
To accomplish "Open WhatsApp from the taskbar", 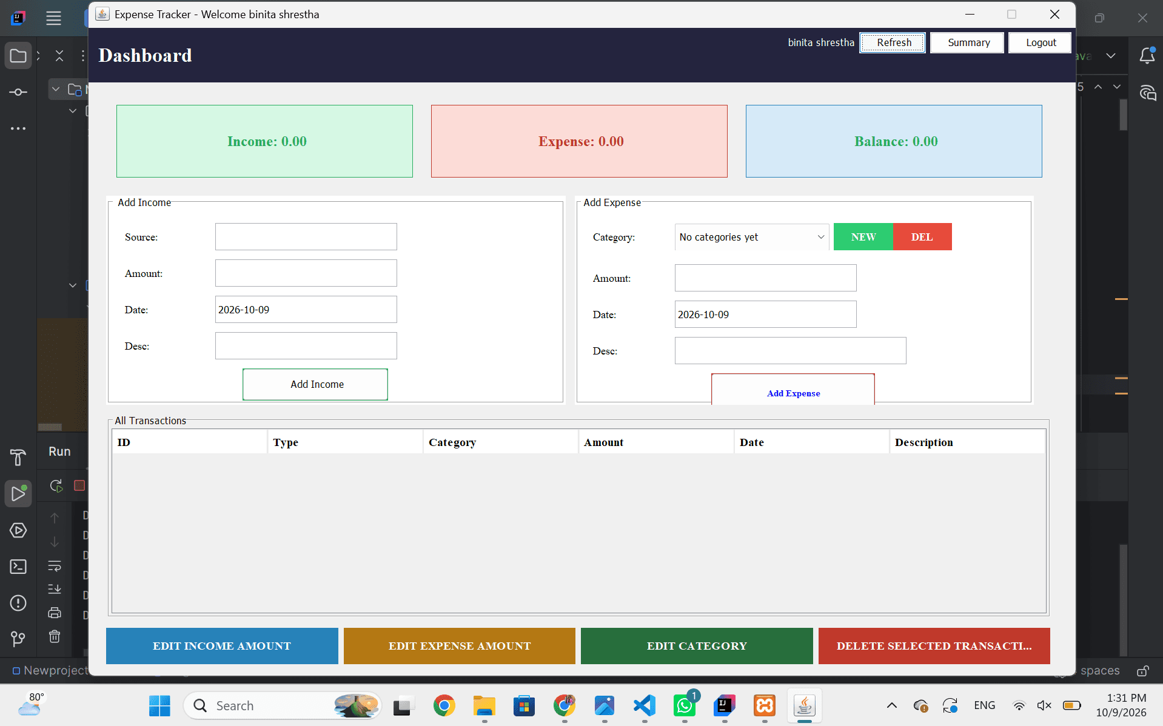I will 685,706.
